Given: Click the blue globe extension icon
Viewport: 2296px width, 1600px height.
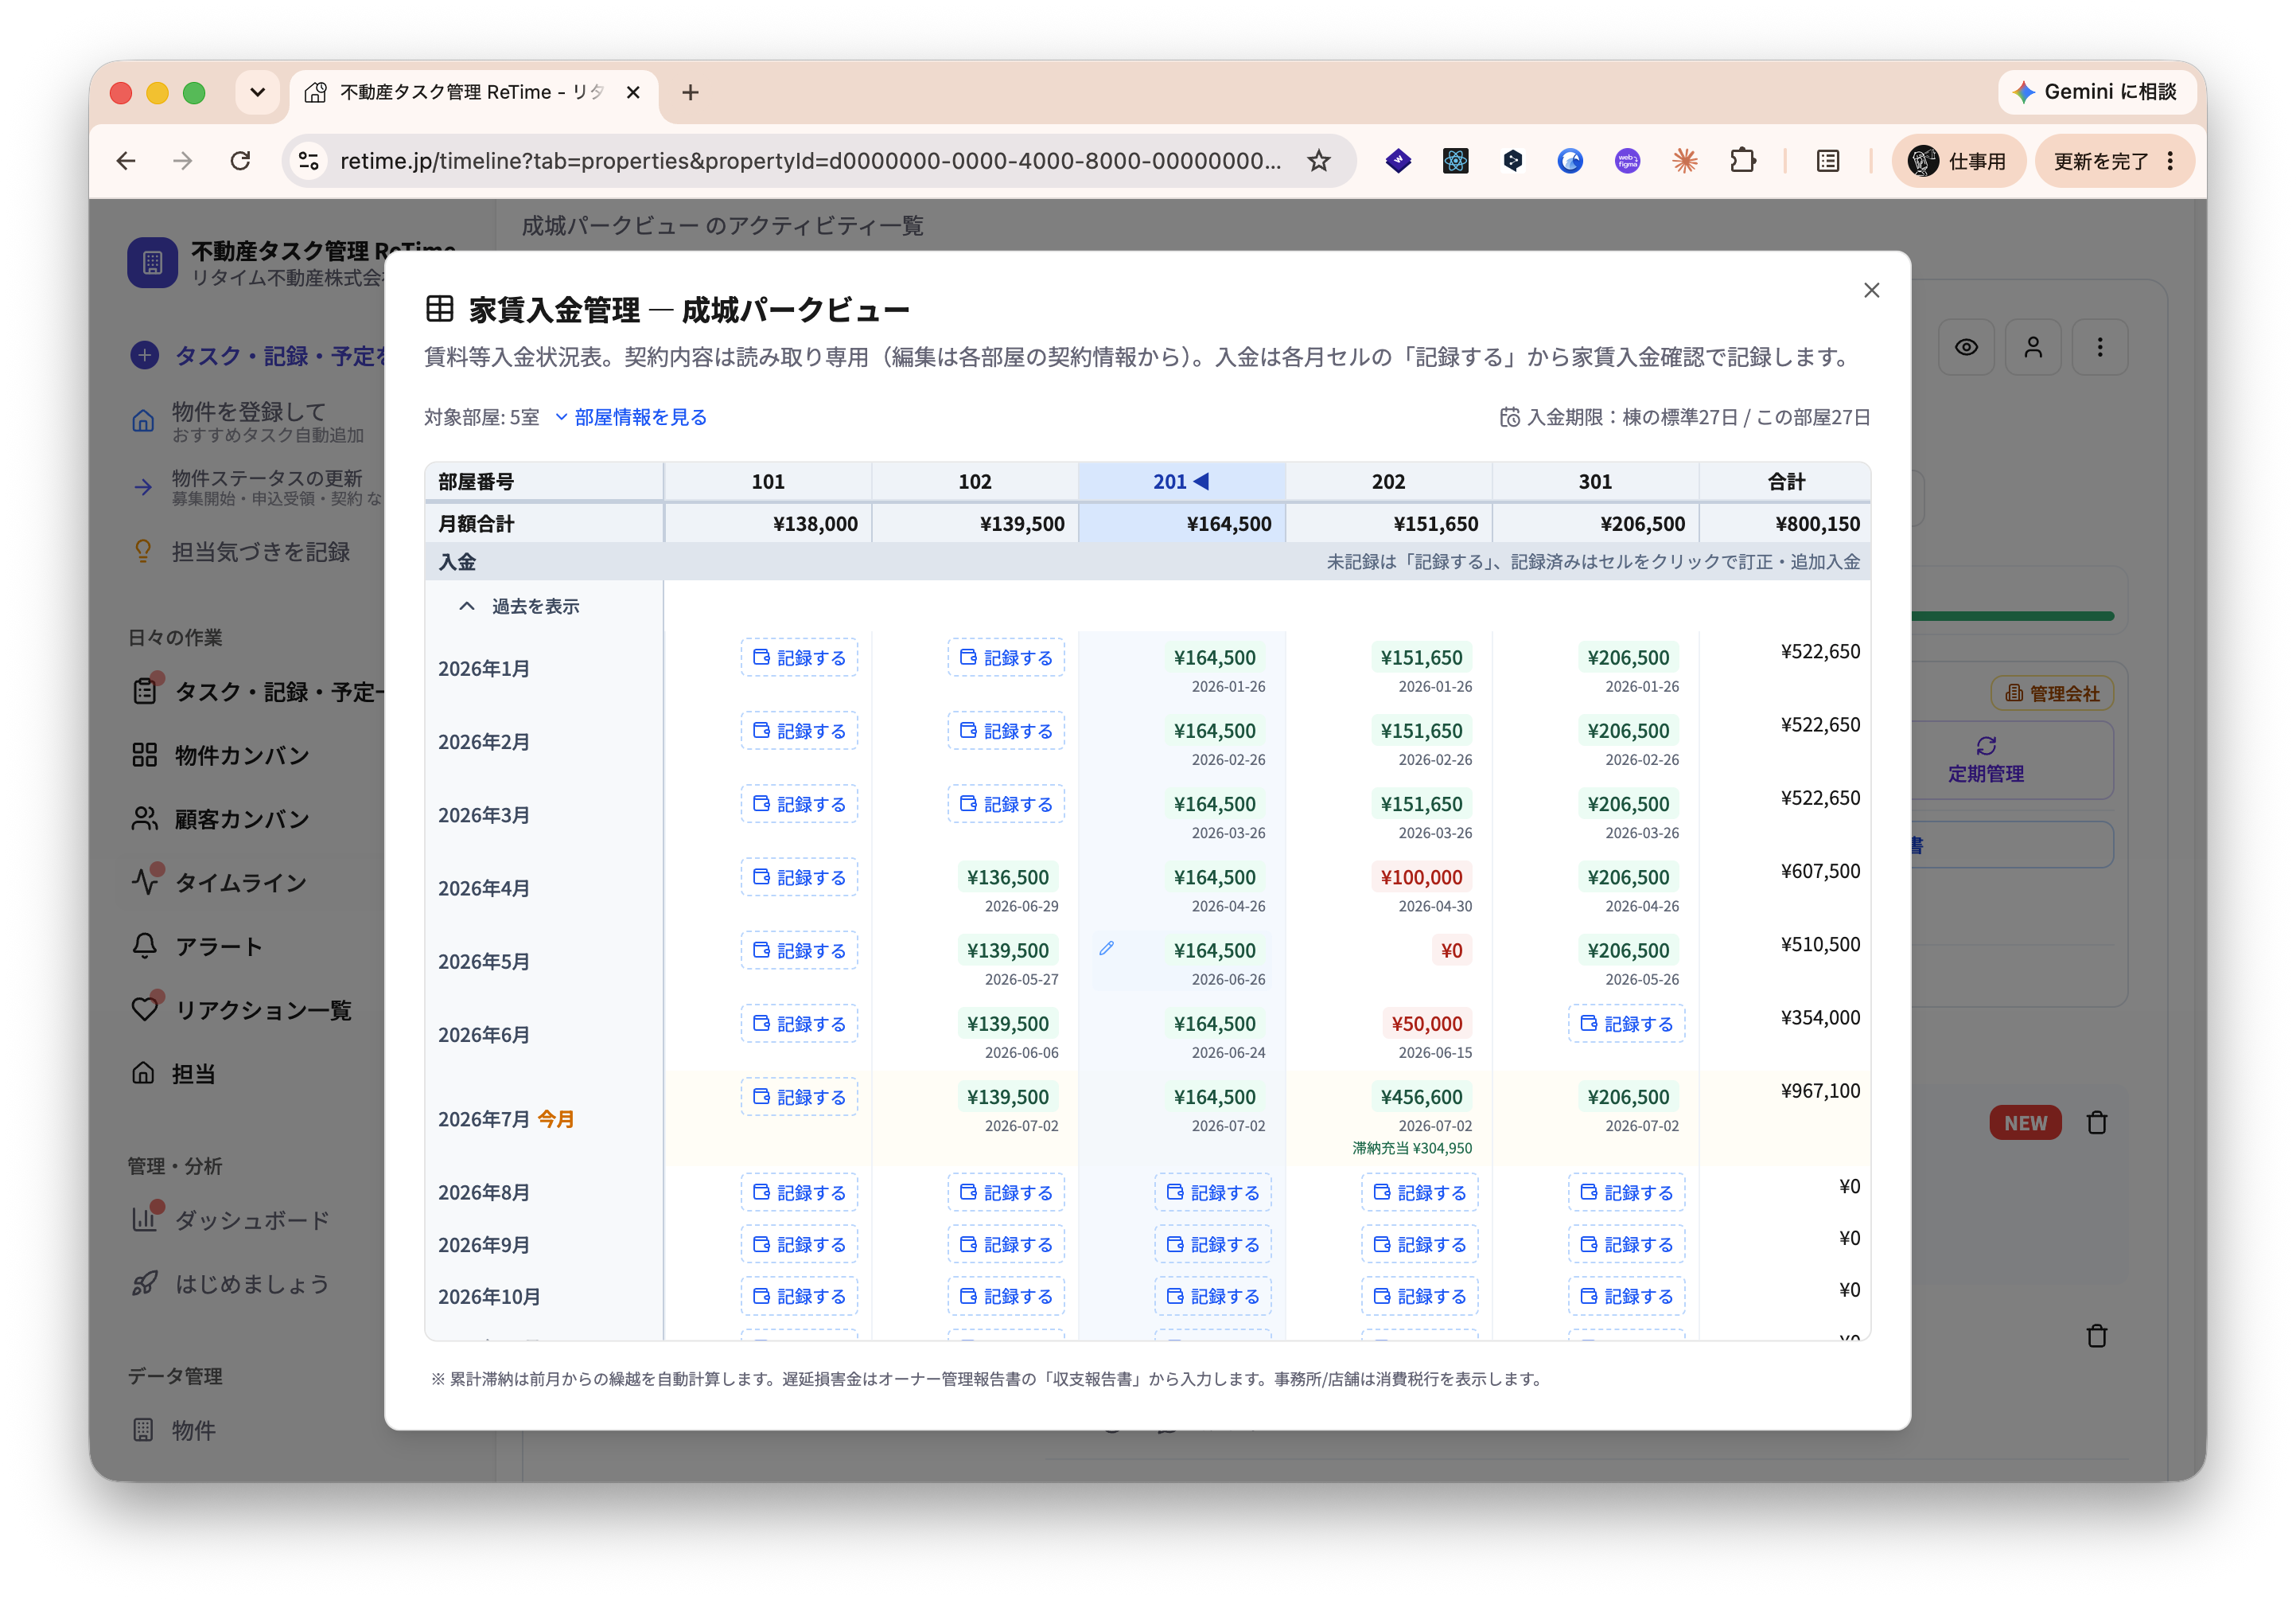Looking at the screenshot, I should (x=1570, y=161).
